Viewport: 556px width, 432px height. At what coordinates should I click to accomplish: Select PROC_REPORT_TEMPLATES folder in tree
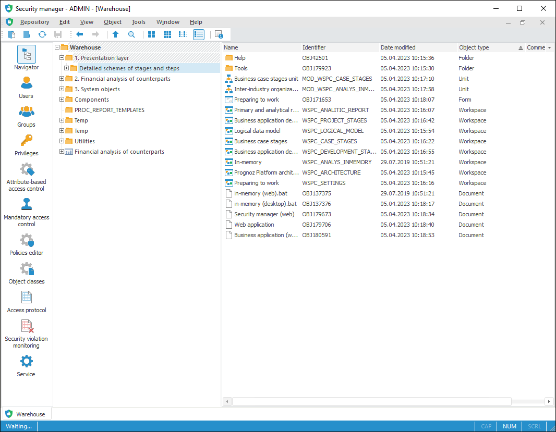(110, 110)
